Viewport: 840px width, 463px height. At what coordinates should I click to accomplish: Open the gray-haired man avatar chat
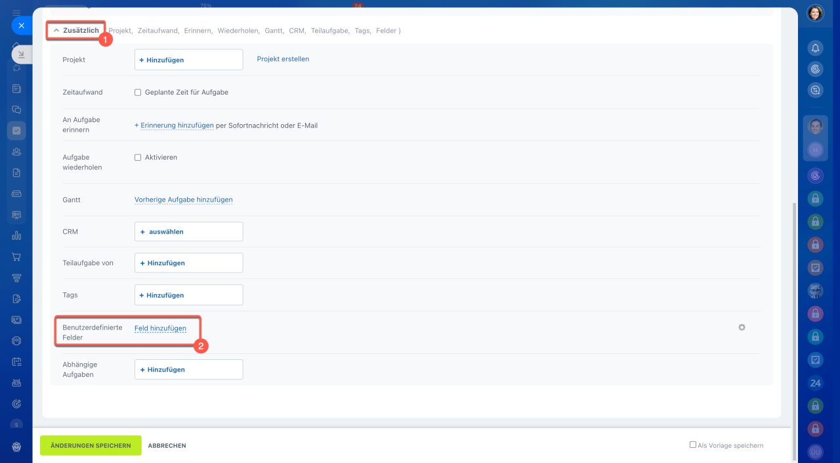(x=815, y=290)
